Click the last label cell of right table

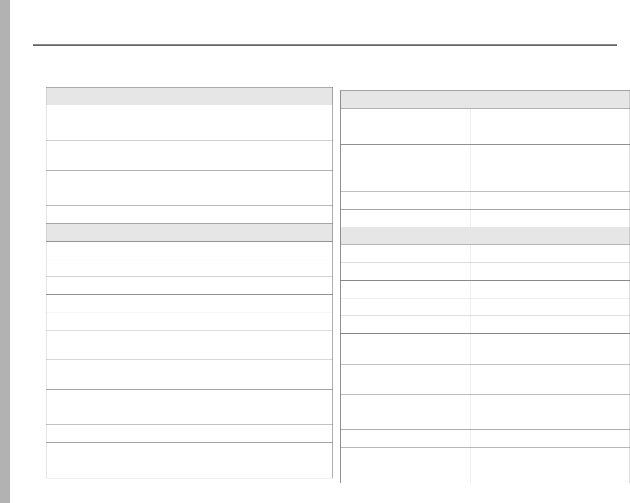[405, 474]
